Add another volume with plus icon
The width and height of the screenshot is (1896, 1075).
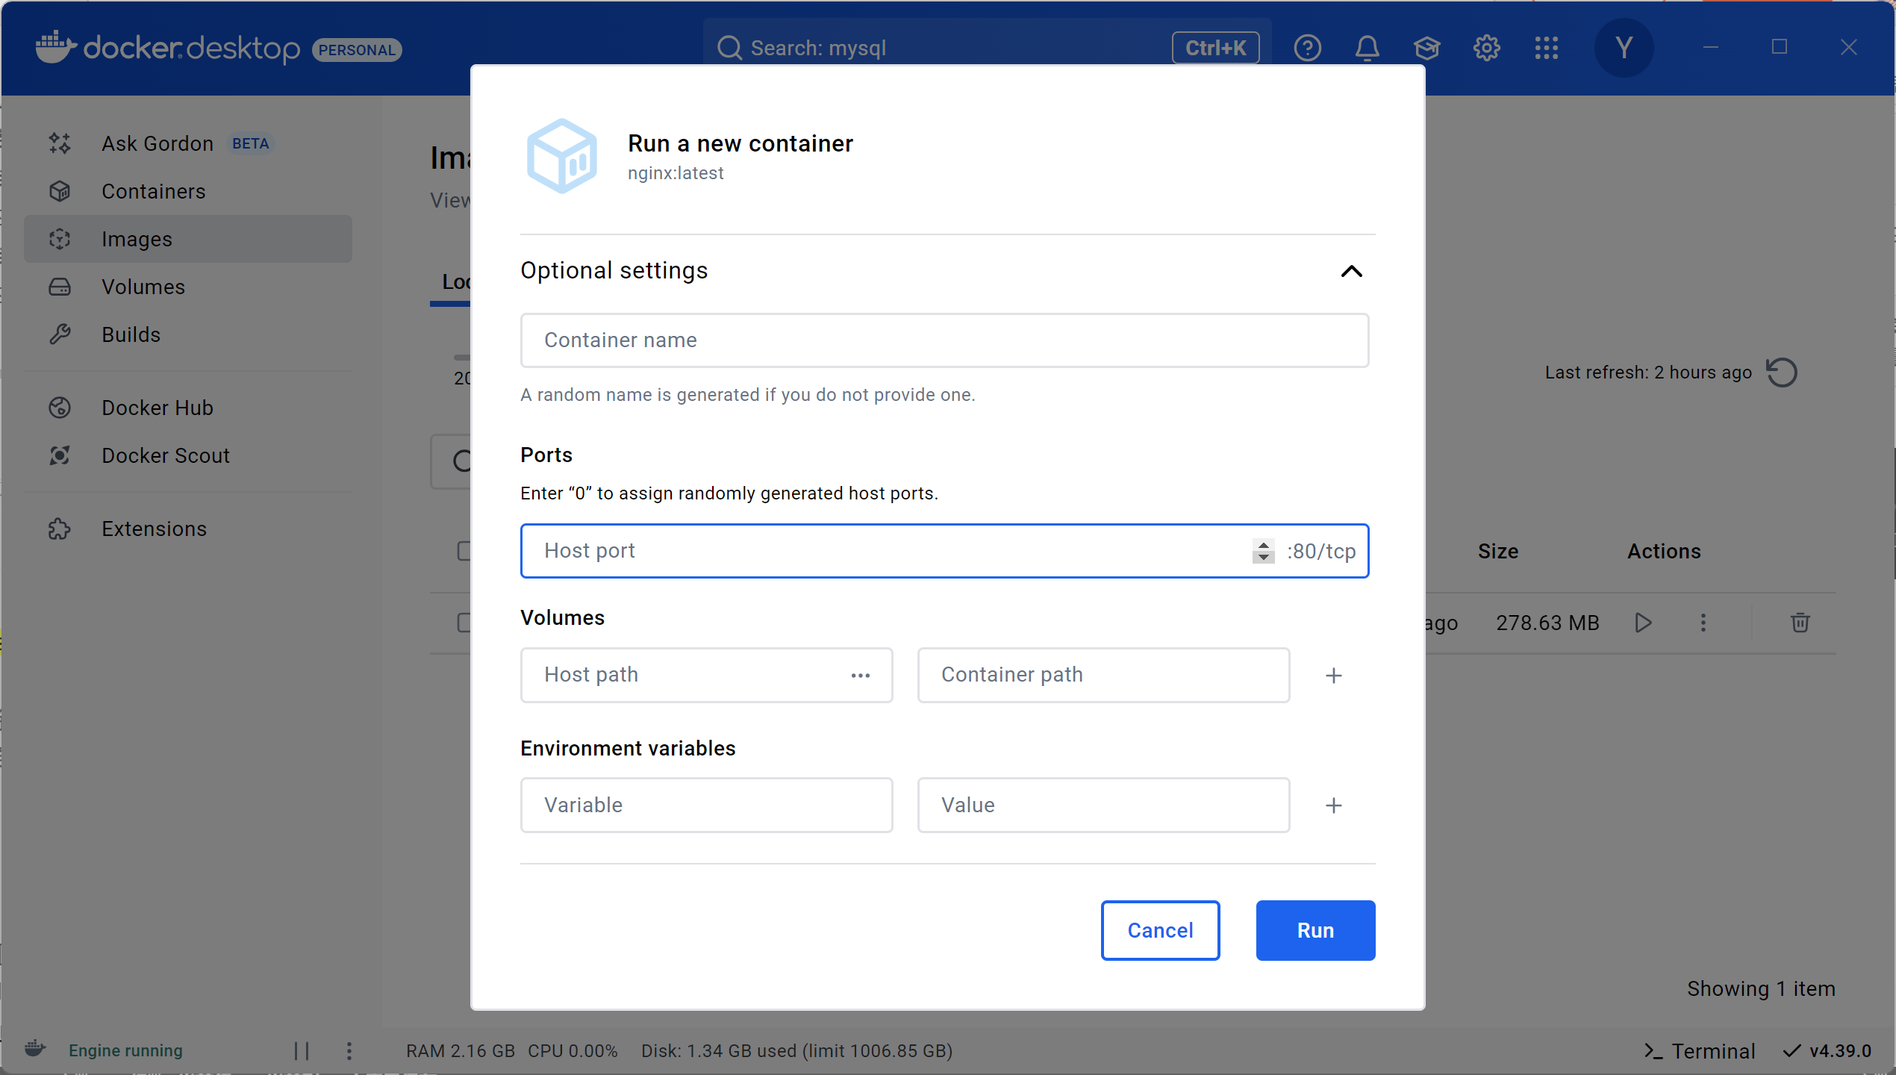pyautogui.click(x=1333, y=676)
